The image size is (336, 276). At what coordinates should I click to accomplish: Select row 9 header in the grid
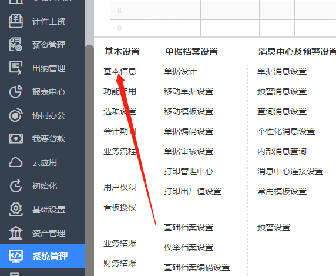pyautogui.click(x=120, y=28)
